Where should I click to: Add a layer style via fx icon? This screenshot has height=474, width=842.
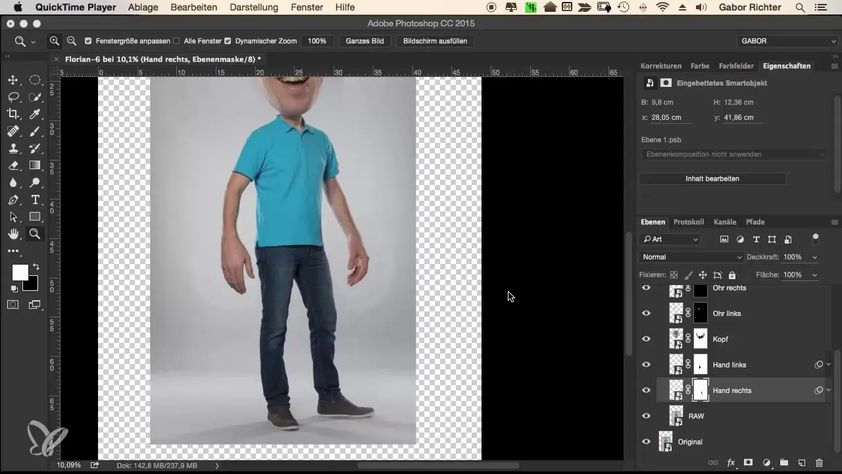tap(731, 463)
